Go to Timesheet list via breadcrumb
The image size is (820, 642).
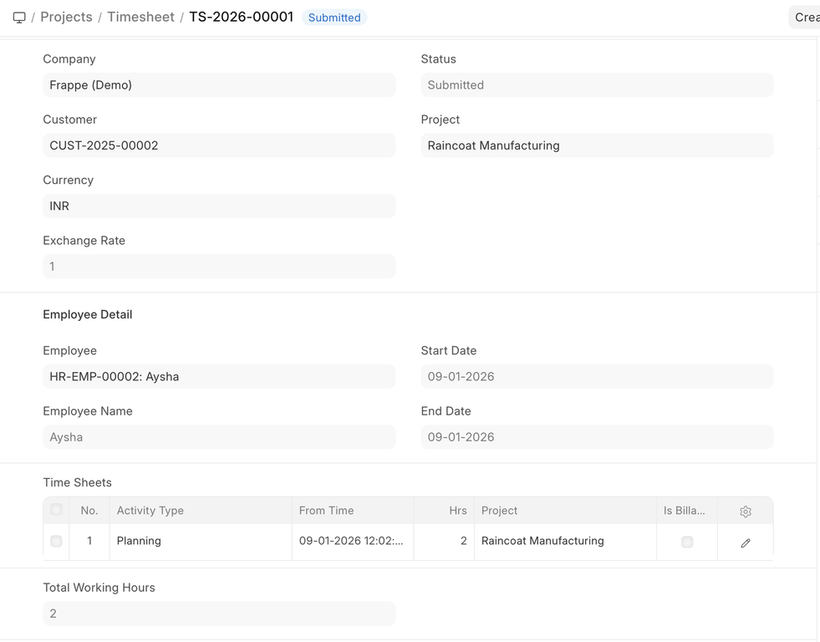[x=140, y=18]
